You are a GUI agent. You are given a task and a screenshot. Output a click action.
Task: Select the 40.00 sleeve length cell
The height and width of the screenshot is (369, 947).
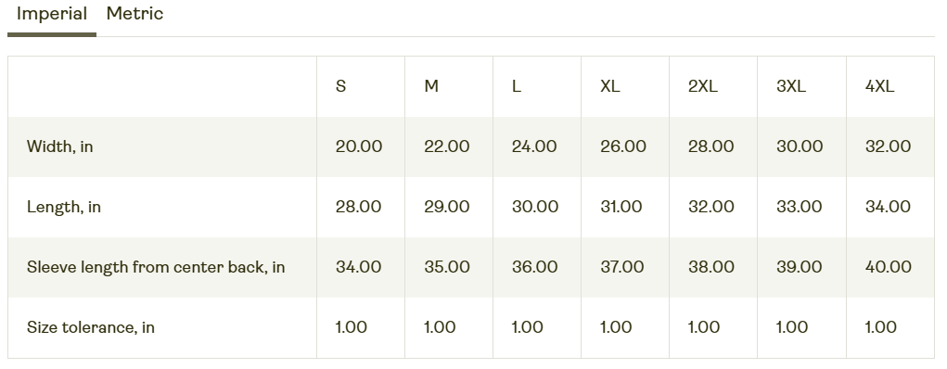coord(889,267)
